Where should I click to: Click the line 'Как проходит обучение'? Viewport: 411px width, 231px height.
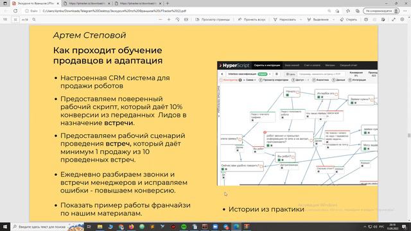tap(107, 50)
